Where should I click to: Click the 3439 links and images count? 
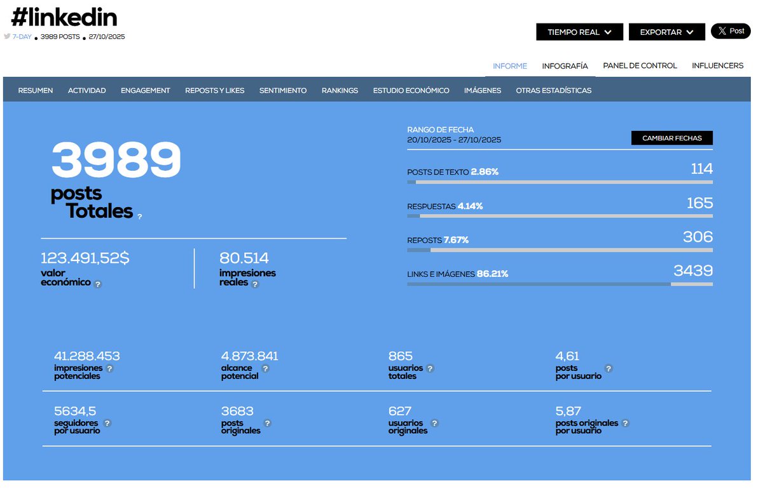pyautogui.click(x=693, y=271)
